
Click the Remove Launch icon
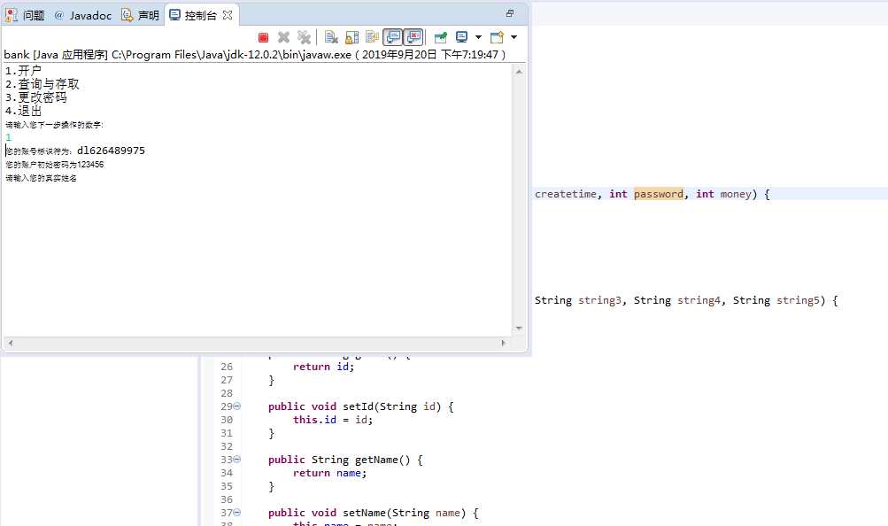[283, 37]
